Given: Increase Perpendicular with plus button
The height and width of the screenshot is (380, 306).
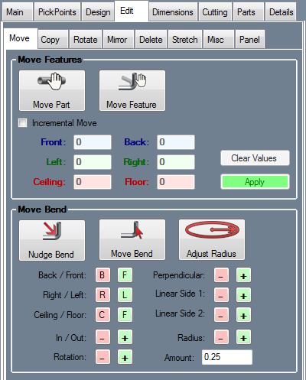Looking at the screenshot, I should (243, 275).
